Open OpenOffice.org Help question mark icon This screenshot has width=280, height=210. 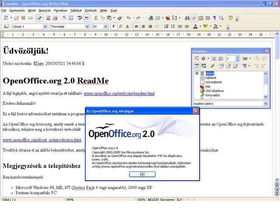pos(231,18)
